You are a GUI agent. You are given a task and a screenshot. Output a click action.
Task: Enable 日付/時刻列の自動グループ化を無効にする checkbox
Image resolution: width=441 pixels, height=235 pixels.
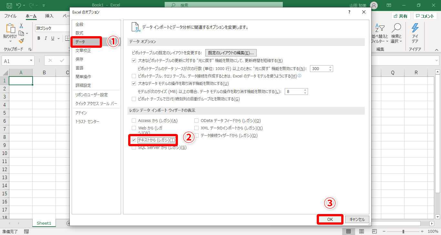134,99
